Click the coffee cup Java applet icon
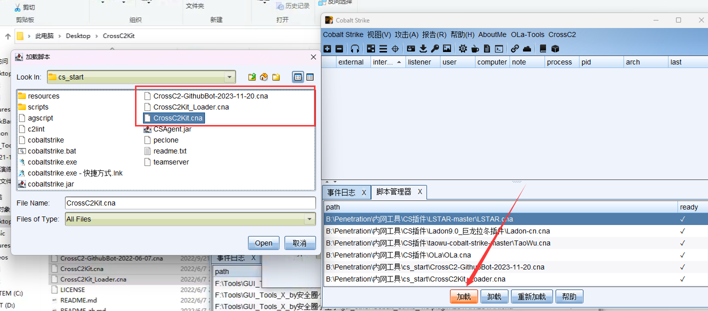Viewport: 708px width, 311px height. pyautogui.click(x=475, y=48)
